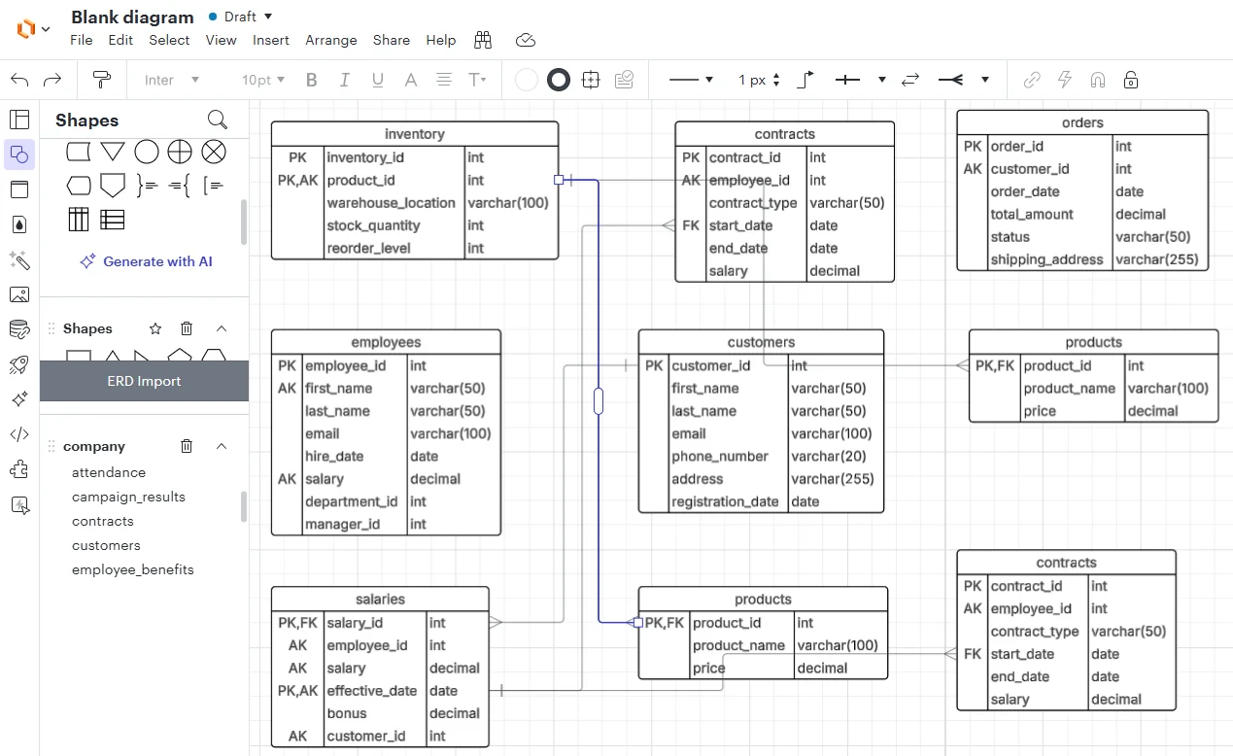The height and width of the screenshot is (756, 1233).
Task: Click the link icon in the toolbar
Action: click(x=1033, y=80)
